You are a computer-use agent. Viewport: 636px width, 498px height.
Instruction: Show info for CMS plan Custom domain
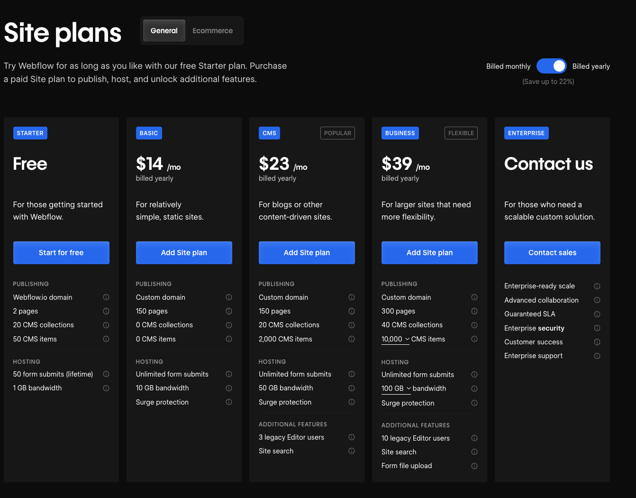coord(352,297)
